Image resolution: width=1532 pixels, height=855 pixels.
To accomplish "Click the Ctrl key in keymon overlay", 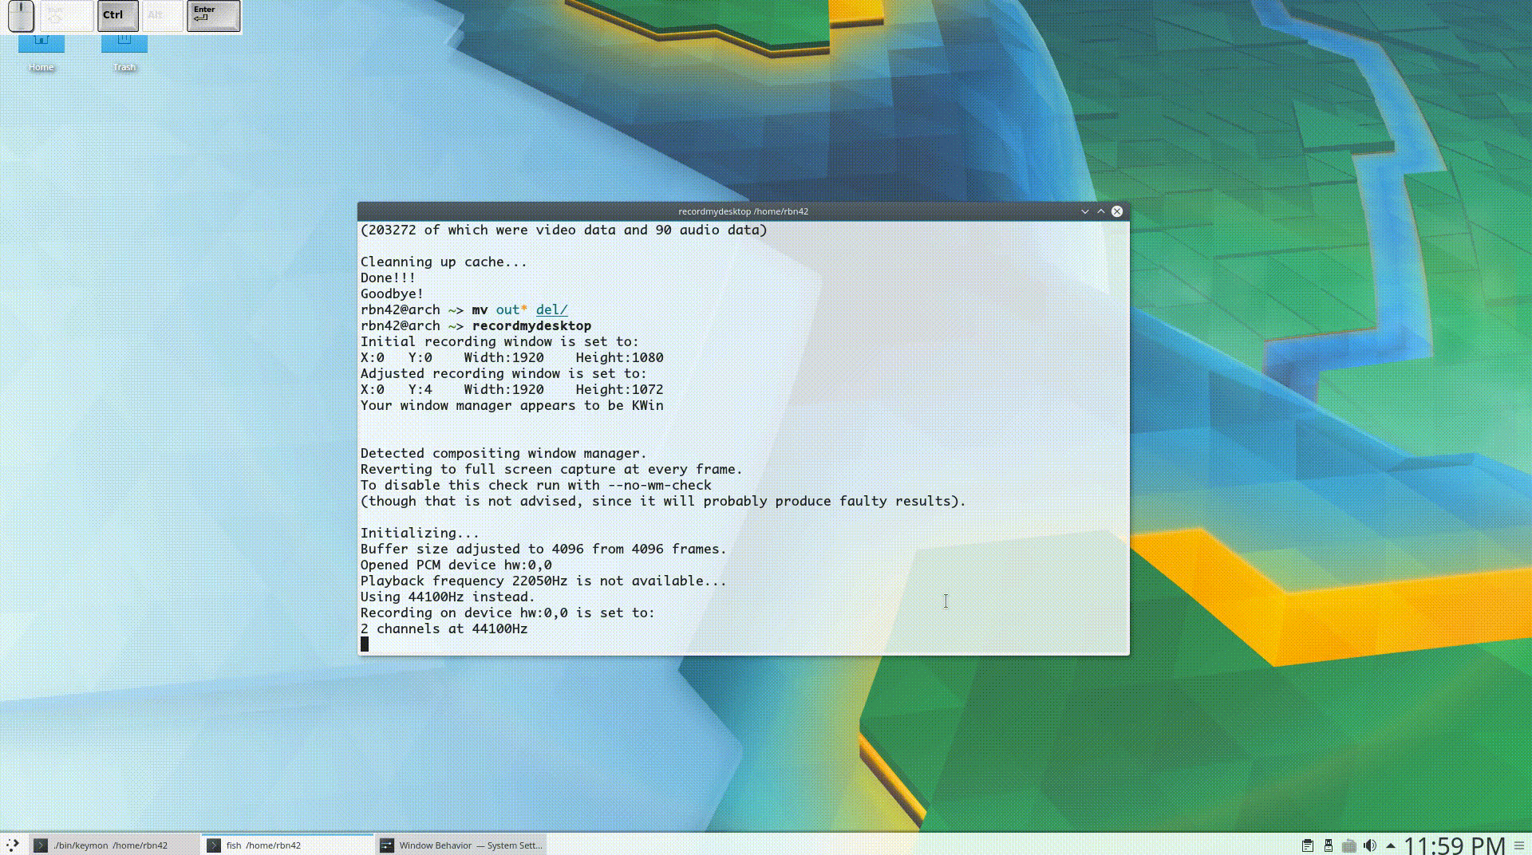I will click(117, 16).
